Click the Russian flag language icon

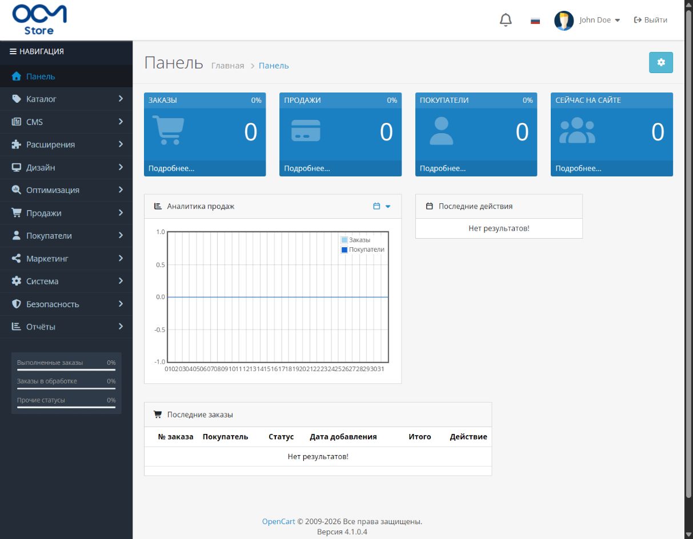click(x=535, y=21)
